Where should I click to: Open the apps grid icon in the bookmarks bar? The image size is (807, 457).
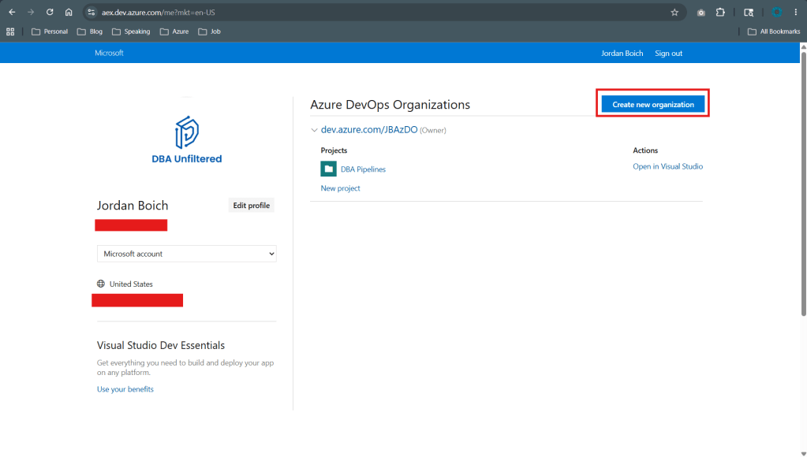[x=10, y=32]
